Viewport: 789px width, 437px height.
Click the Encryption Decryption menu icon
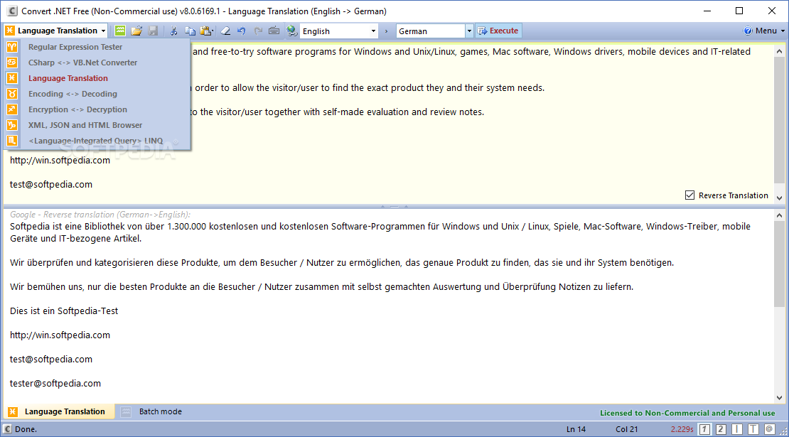[12, 109]
